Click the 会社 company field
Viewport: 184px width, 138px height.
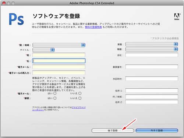(x=152, y=55)
